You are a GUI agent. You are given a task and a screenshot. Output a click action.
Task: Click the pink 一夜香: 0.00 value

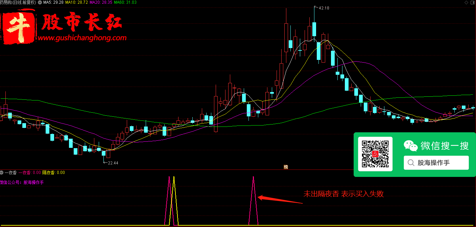(29, 173)
